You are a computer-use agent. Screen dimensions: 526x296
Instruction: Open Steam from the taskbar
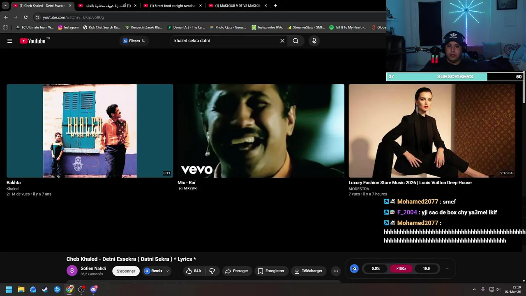45,289
